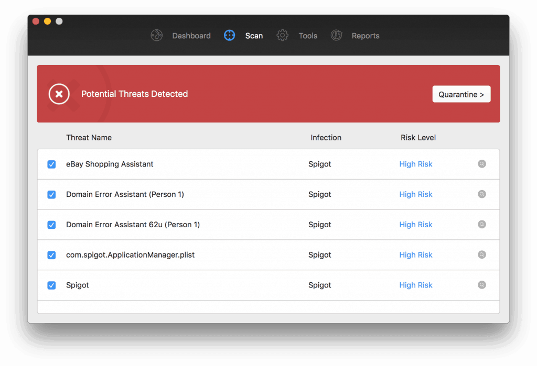Select the blue Scan target icon
The height and width of the screenshot is (366, 537).
coord(229,35)
